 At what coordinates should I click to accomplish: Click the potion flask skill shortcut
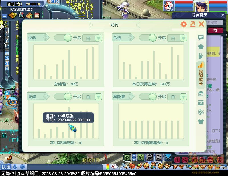click(159, 158)
